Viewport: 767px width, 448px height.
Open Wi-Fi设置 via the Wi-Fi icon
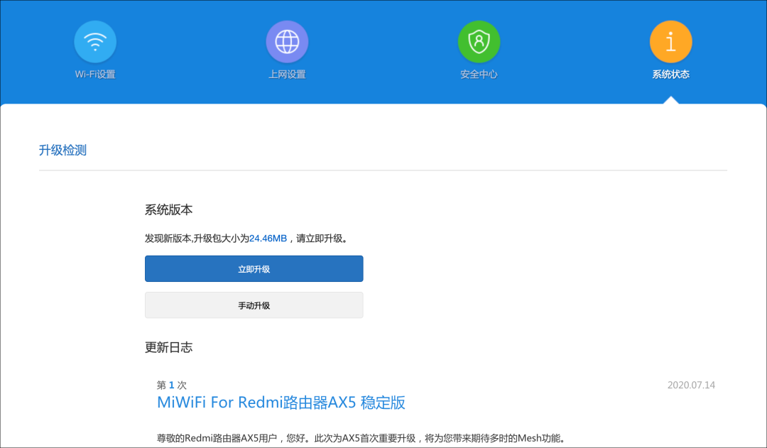[95, 42]
